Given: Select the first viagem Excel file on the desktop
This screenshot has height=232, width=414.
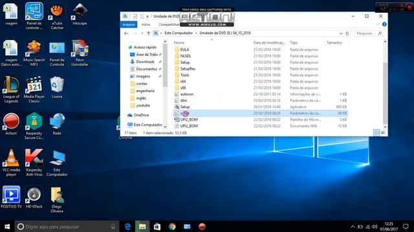Looking at the screenshot, I should coord(11,14).
